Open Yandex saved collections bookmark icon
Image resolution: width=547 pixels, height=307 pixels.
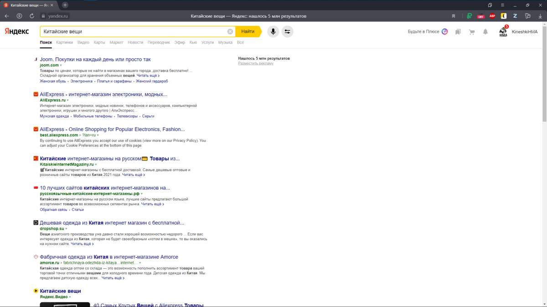tap(458, 32)
